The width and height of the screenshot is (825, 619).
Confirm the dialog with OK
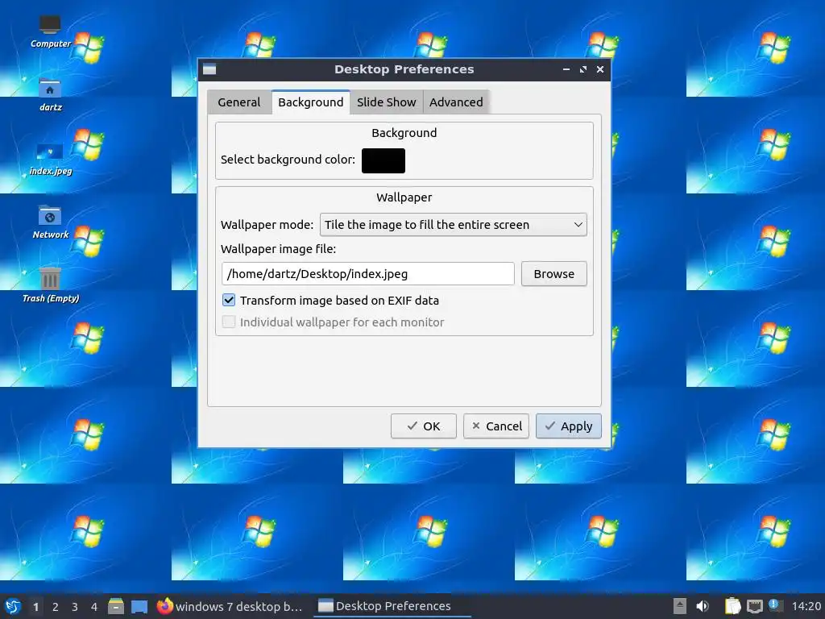423,426
